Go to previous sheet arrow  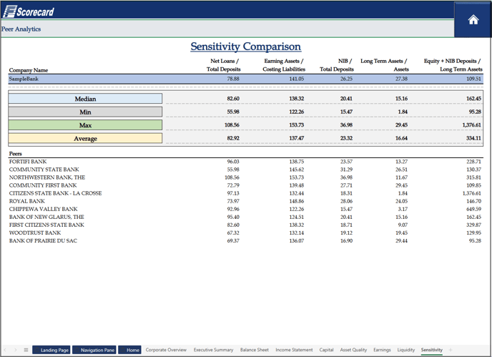pyautogui.click(x=5, y=350)
